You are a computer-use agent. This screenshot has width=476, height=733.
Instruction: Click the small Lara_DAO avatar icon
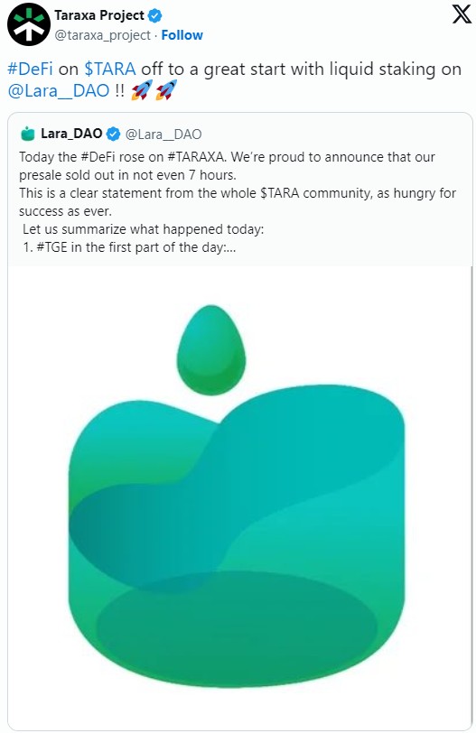28,135
